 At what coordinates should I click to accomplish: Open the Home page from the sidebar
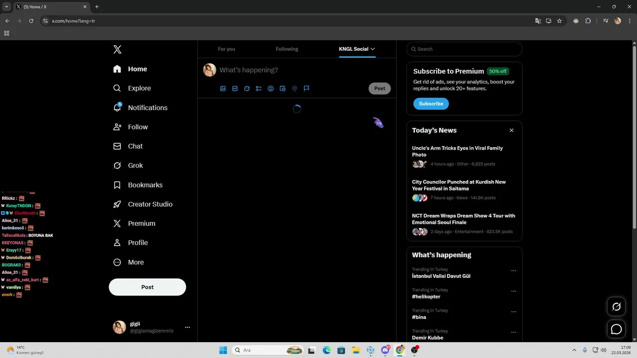pos(130,69)
